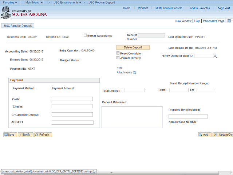Open the Worklist link
The image size is (233, 175).
(x=143, y=8)
